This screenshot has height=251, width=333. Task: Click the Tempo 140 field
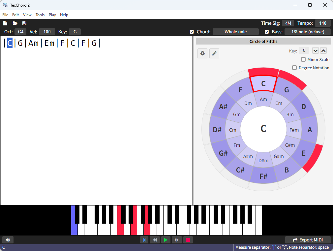323,23
